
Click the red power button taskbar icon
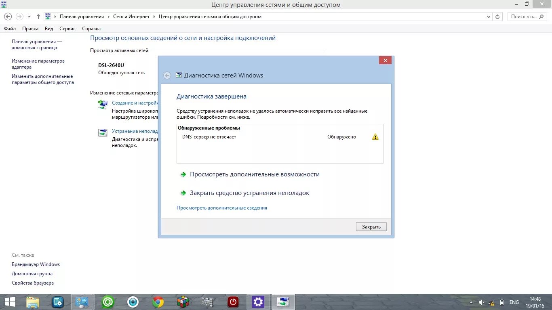[233, 302]
